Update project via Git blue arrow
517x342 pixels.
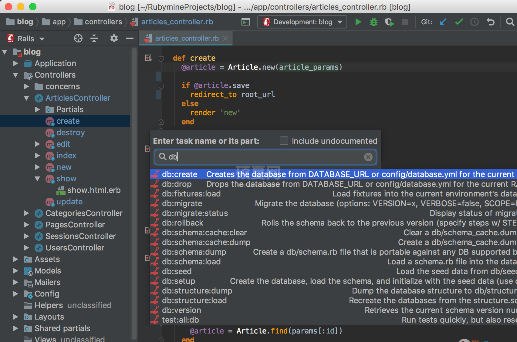click(x=443, y=22)
